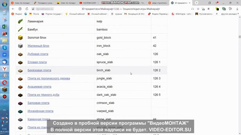The height and width of the screenshot is (135, 241).
Task: Click the Bandicam red record taskbar icon
Action: click(x=5, y=97)
